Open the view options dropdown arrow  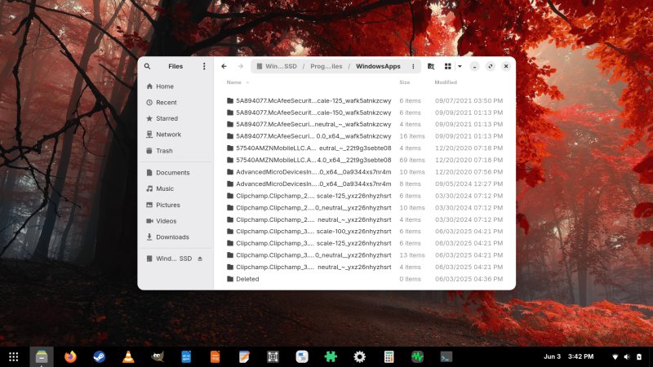[460, 66]
